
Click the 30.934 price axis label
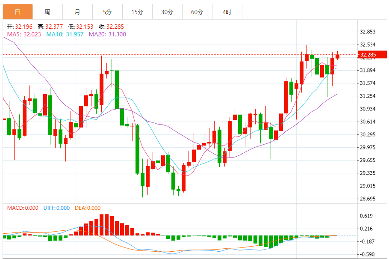(368, 109)
